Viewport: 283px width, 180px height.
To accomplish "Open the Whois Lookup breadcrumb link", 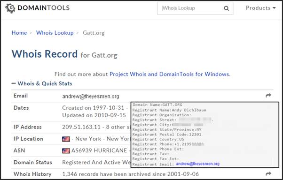I will point(55,33).
